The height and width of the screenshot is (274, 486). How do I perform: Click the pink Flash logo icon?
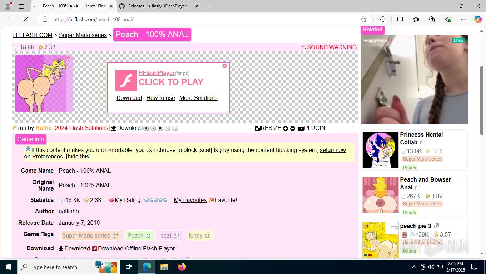coord(125,80)
